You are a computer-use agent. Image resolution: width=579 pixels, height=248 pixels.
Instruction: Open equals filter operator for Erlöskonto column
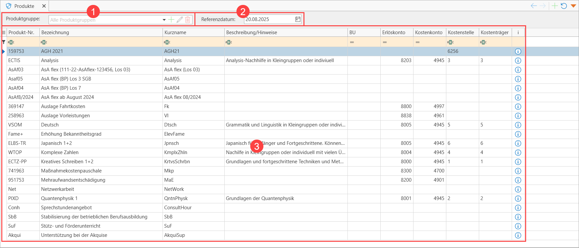point(385,42)
